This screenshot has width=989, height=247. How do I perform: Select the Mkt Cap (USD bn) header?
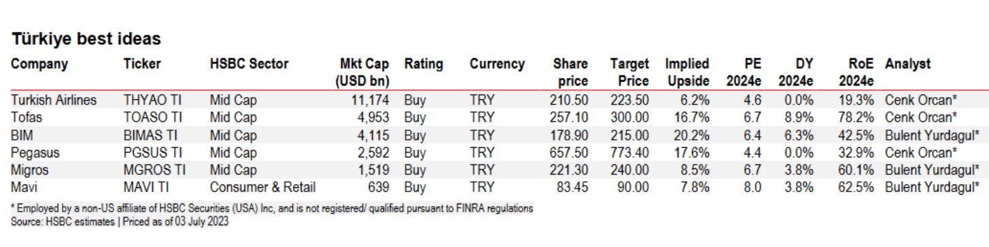point(362,73)
